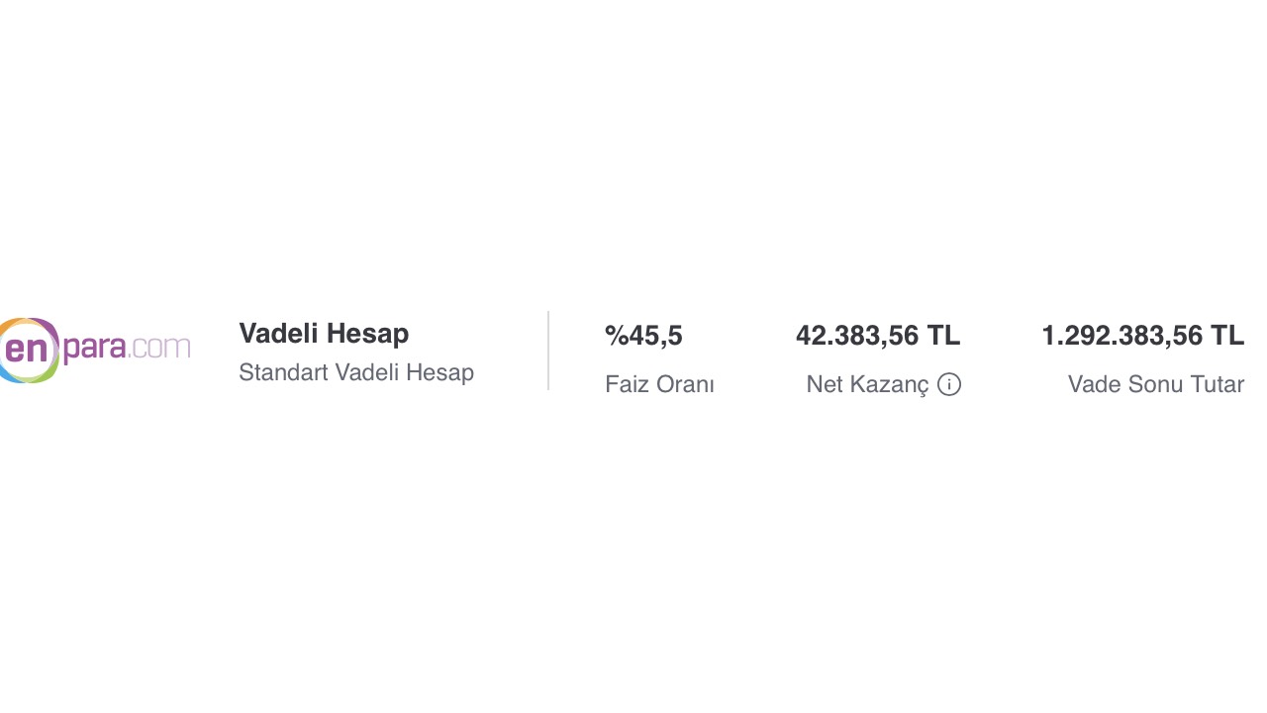
Task: Click the Net Kazanç label text
Action: click(x=868, y=384)
